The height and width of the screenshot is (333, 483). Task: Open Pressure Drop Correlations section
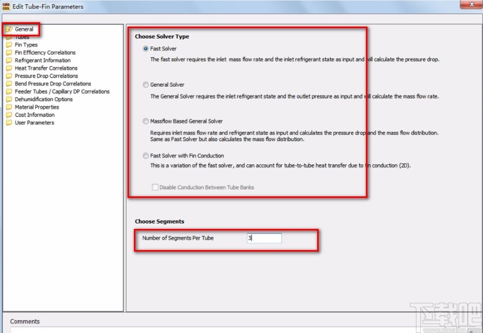47,76
